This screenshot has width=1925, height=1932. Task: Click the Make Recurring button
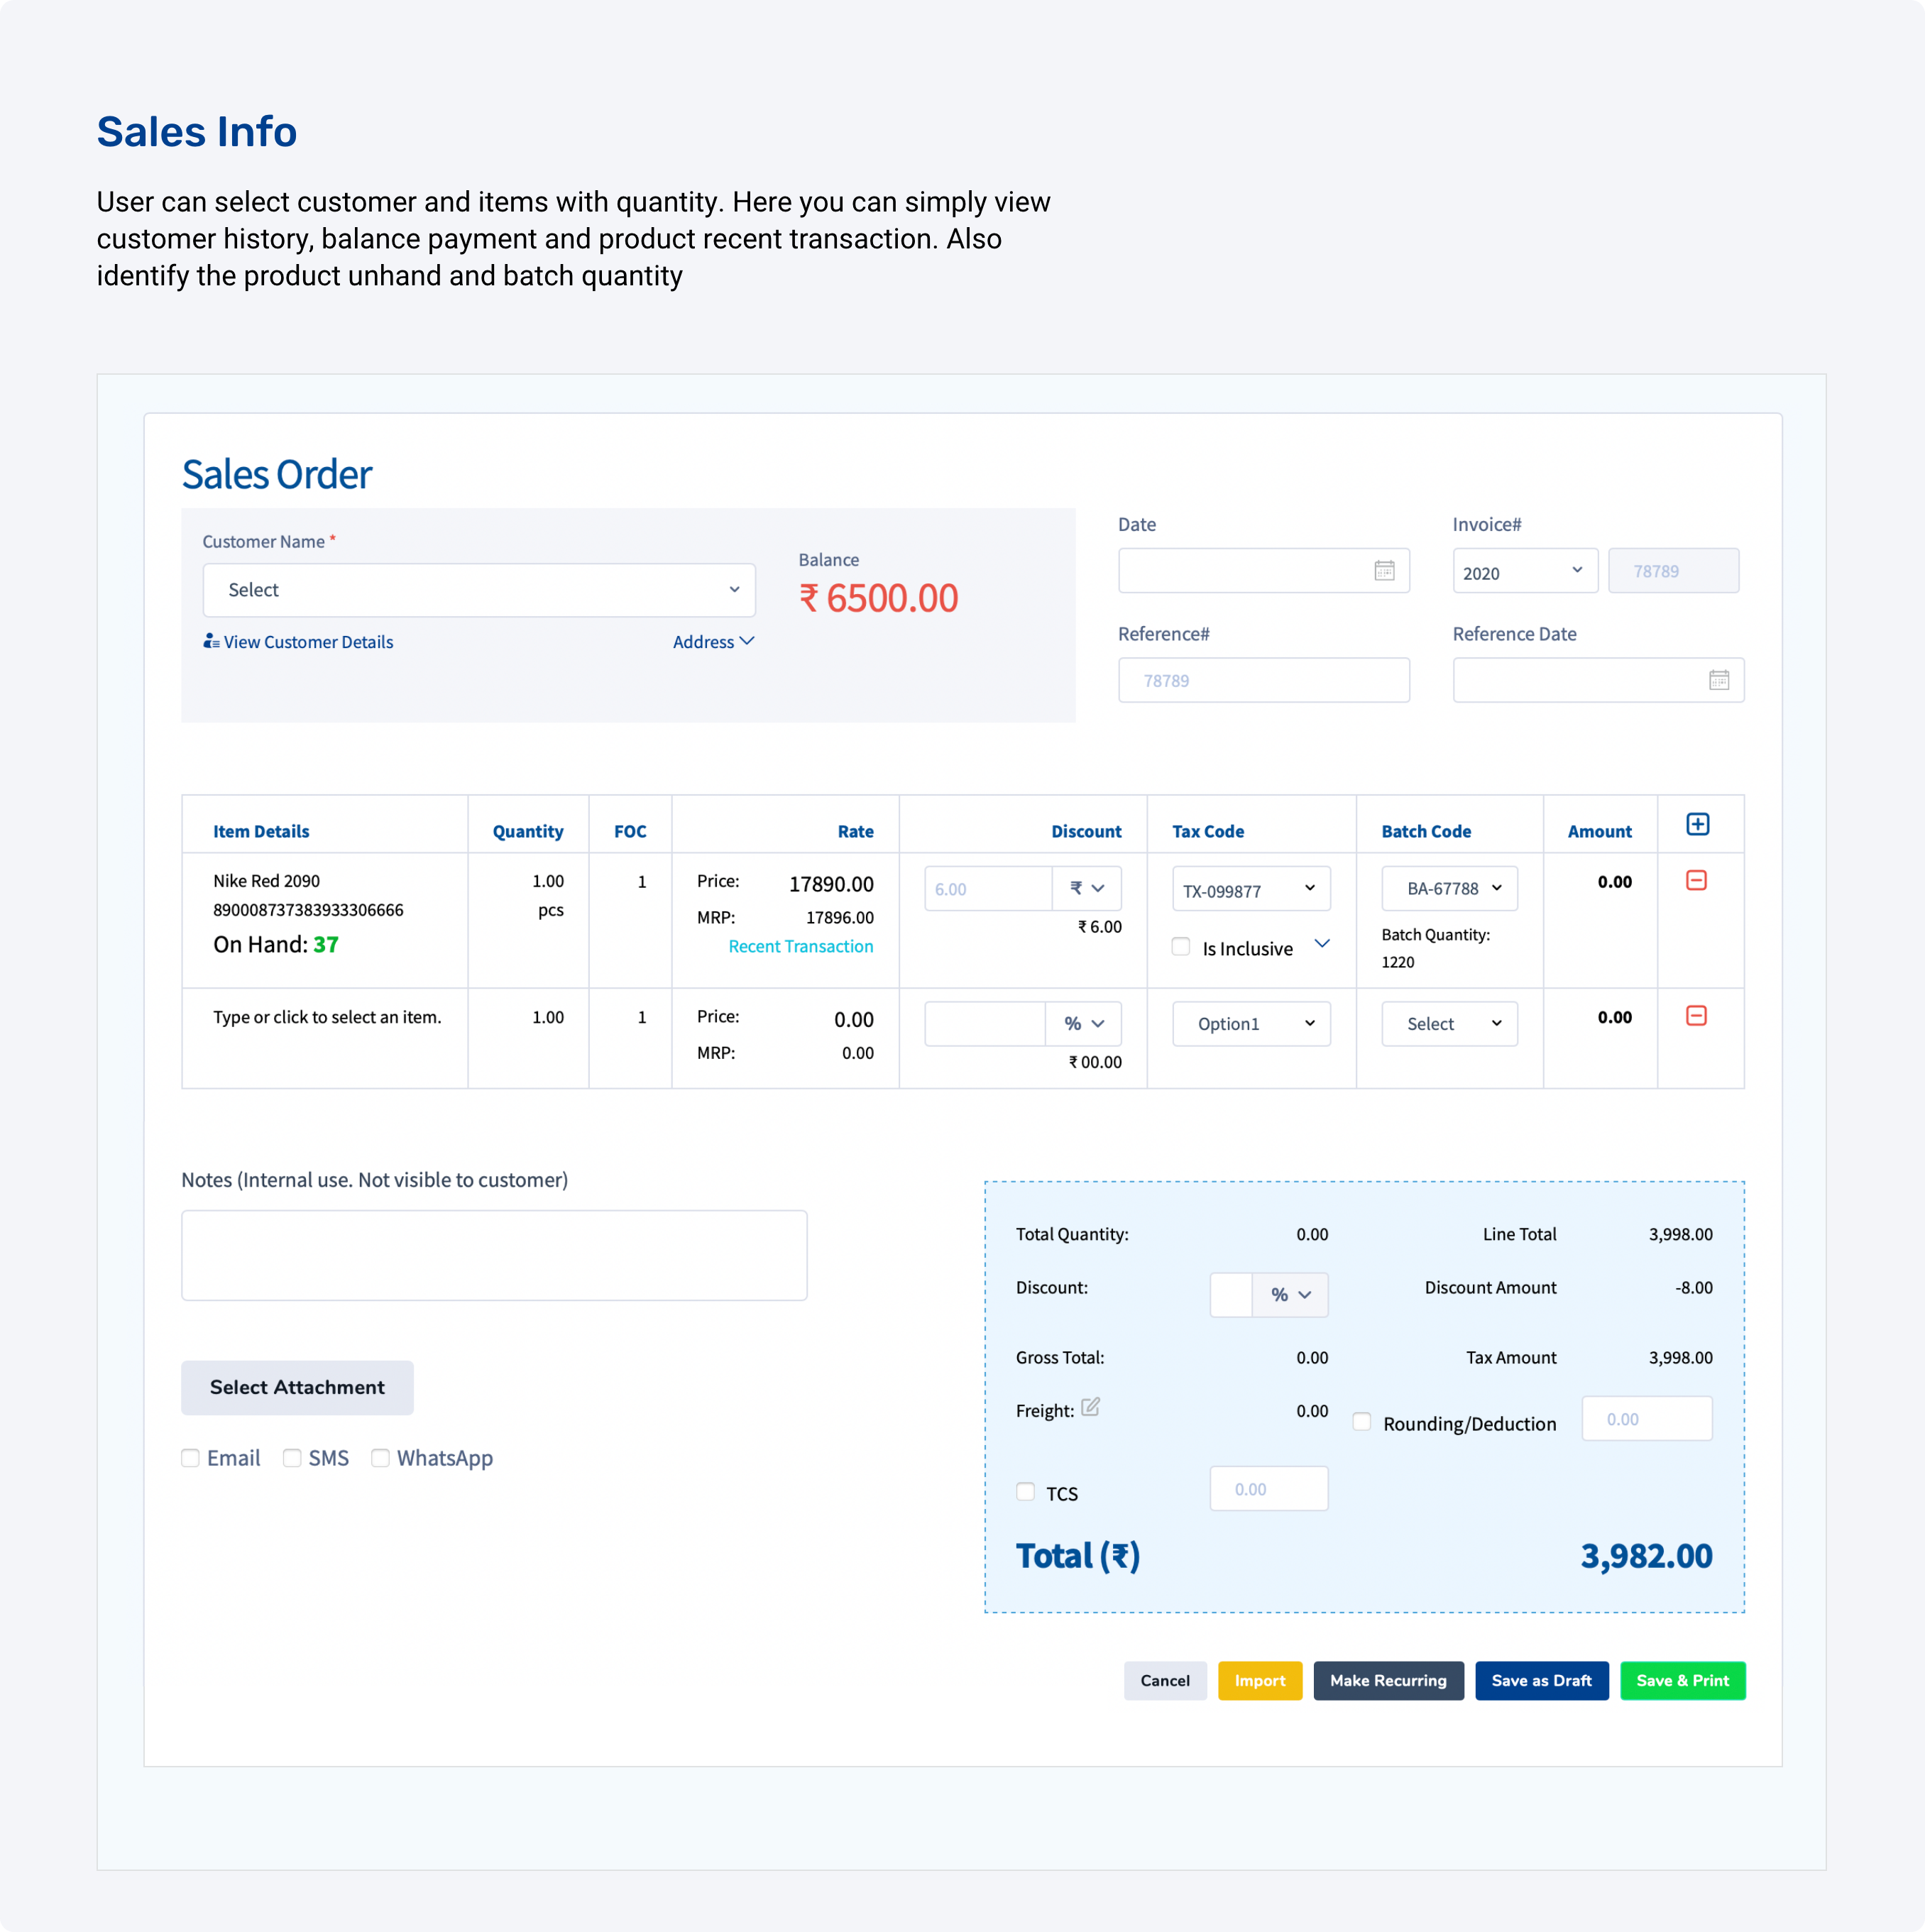1388,1681
